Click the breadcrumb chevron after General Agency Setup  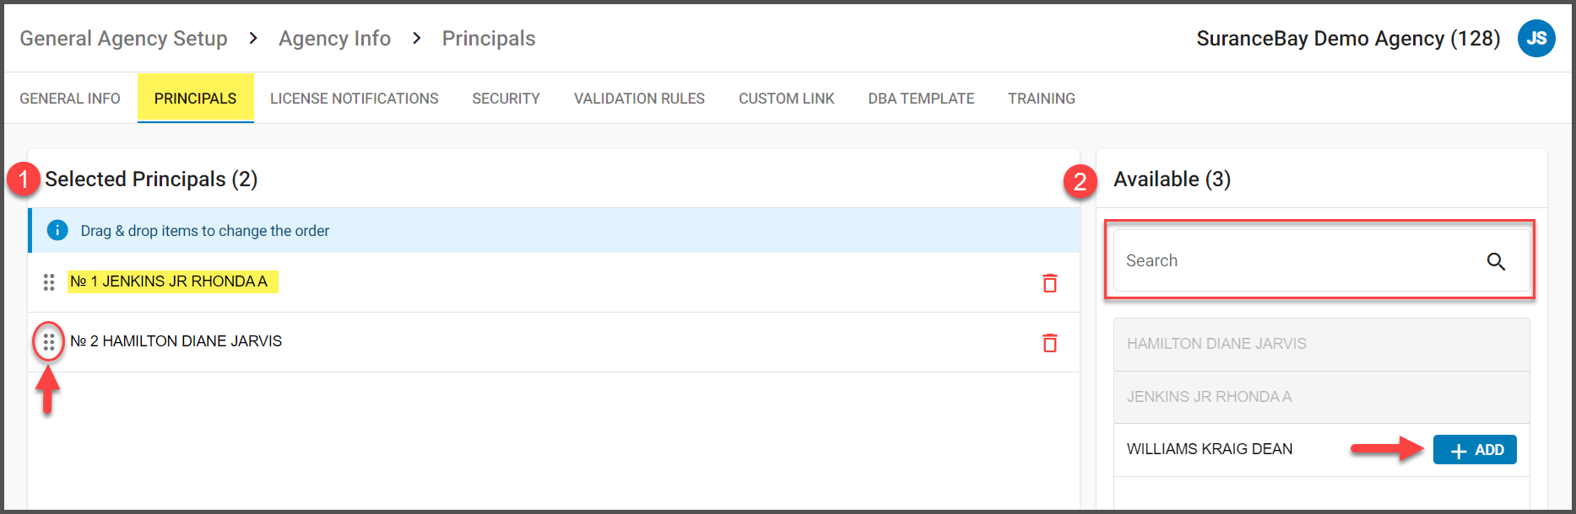[x=253, y=39]
